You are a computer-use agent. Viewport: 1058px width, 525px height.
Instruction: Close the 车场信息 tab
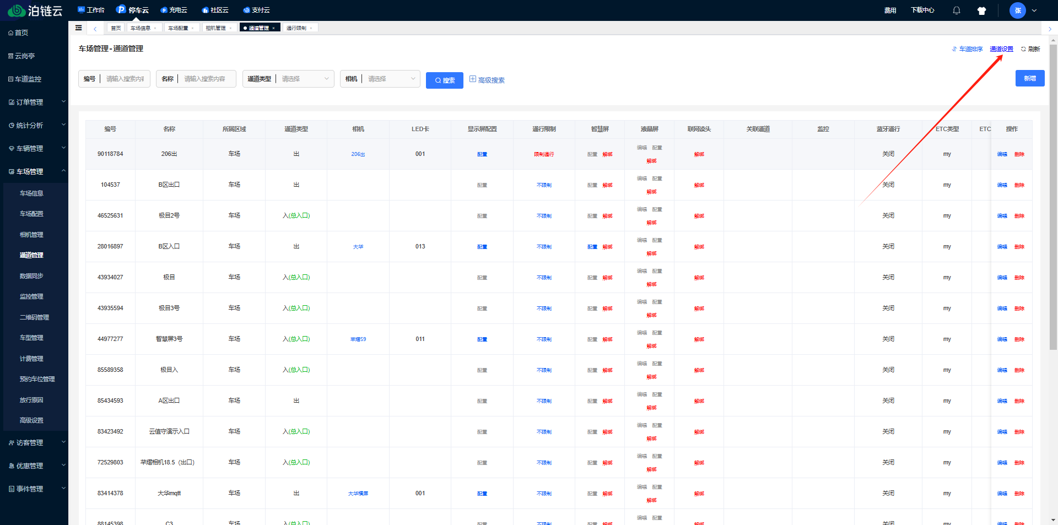(155, 28)
